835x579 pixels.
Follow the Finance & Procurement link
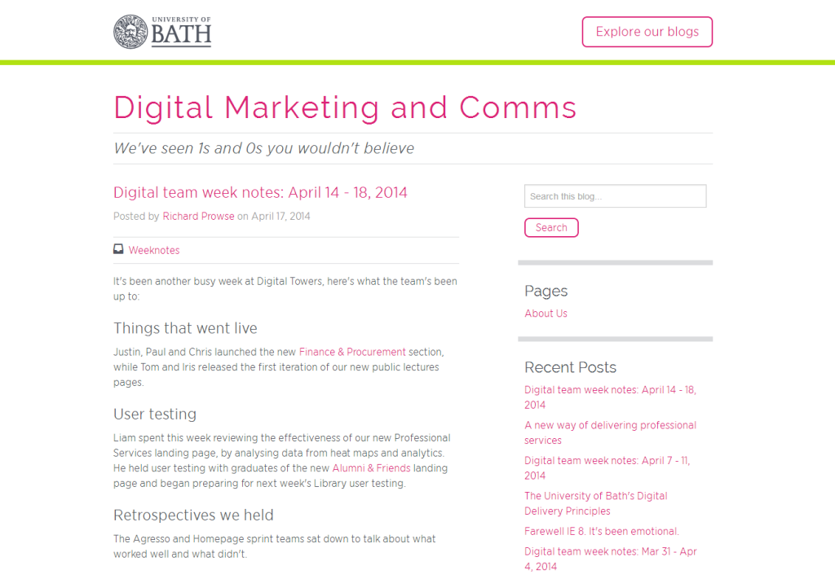pos(352,352)
